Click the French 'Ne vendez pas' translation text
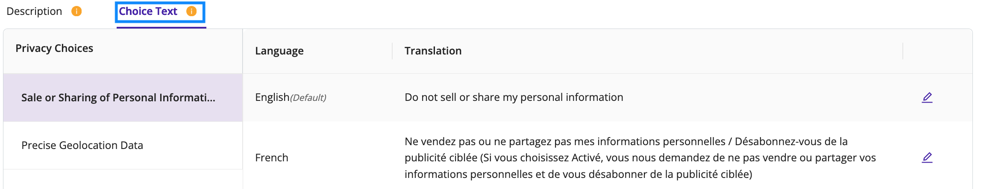 640,157
